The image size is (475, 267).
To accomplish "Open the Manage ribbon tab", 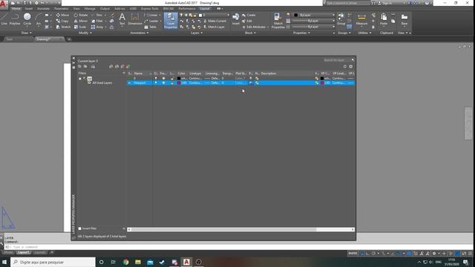I will pos(90,9).
